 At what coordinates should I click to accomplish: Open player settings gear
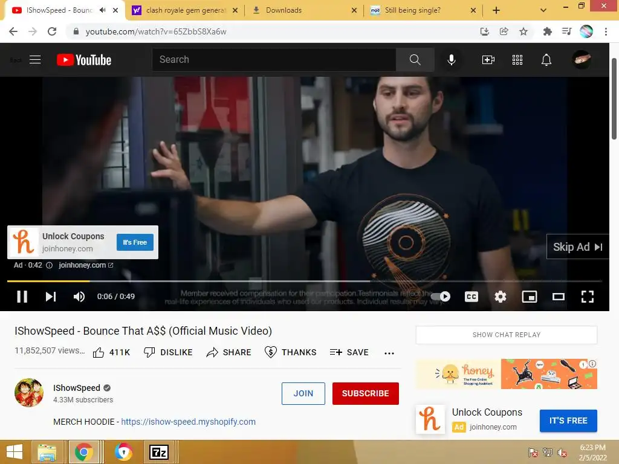click(500, 296)
